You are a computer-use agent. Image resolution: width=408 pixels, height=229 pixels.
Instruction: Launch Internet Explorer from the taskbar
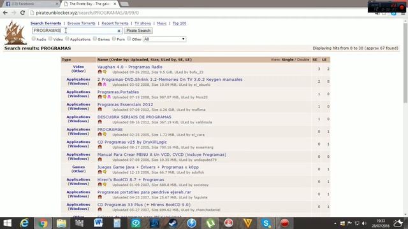[24, 223]
